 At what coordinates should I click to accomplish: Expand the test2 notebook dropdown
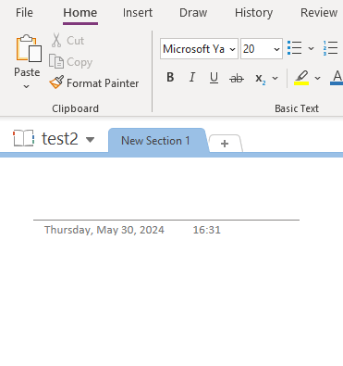coord(90,140)
